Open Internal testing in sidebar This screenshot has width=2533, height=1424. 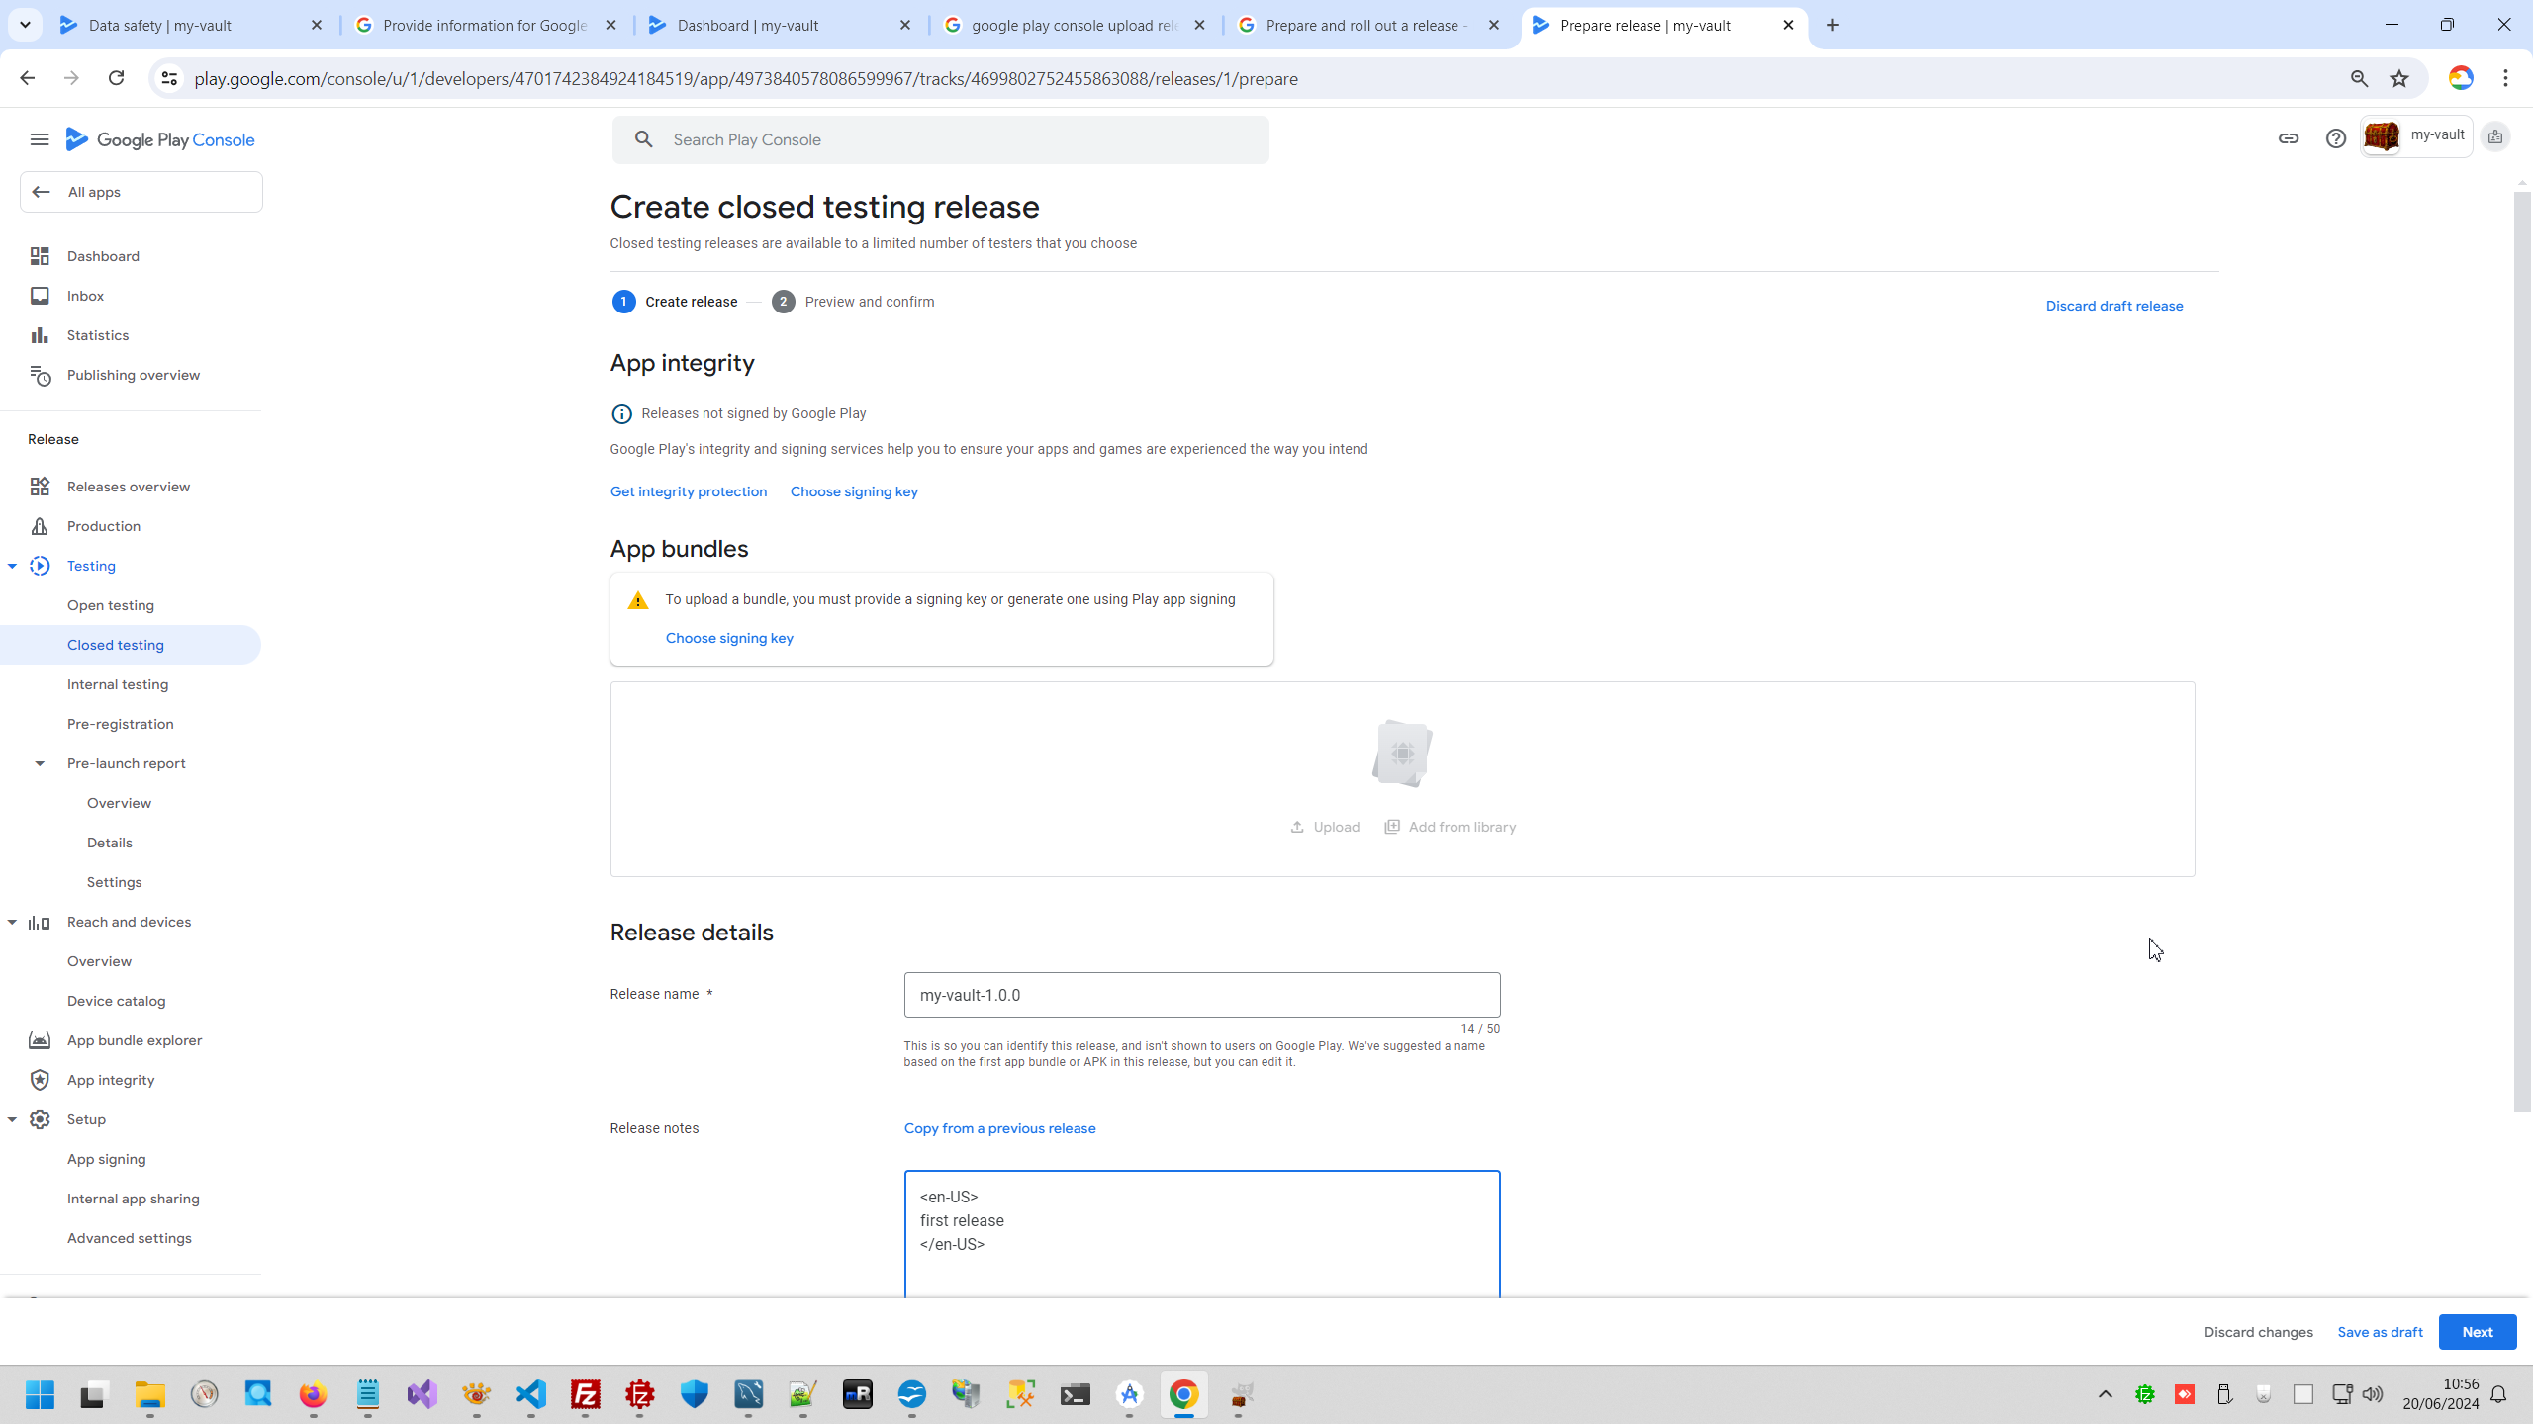(x=118, y=684)
